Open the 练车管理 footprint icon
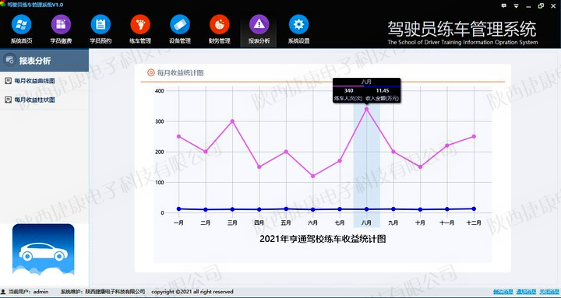The height and width of the screenshot is (298, 561). click(140, 25)
